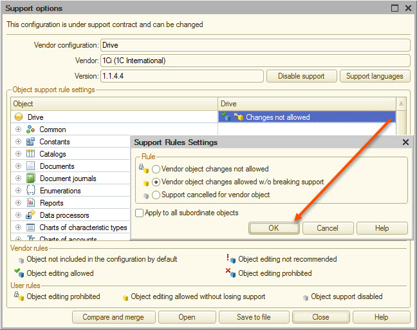Image resolution: width=417 pixels, height=330 pixels.
Task: Click user rules lock icon for Object editing prohibited
Action: coord(19,296)
